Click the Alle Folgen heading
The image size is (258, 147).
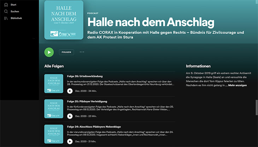(x=54, y=66)
